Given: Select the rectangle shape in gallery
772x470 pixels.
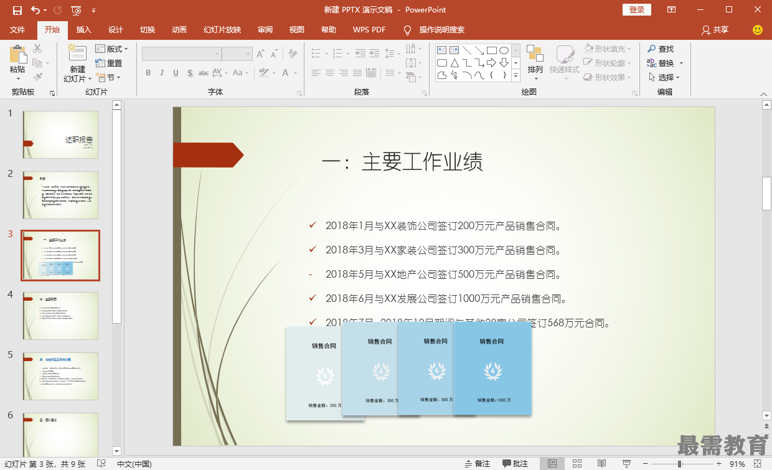Looking at the screenshot, I should [x=492, y=50].
